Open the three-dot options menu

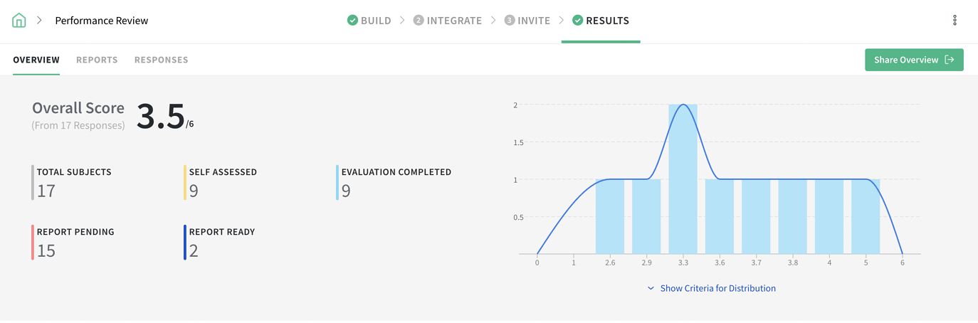pyautogui.click(x=955, y=21)
